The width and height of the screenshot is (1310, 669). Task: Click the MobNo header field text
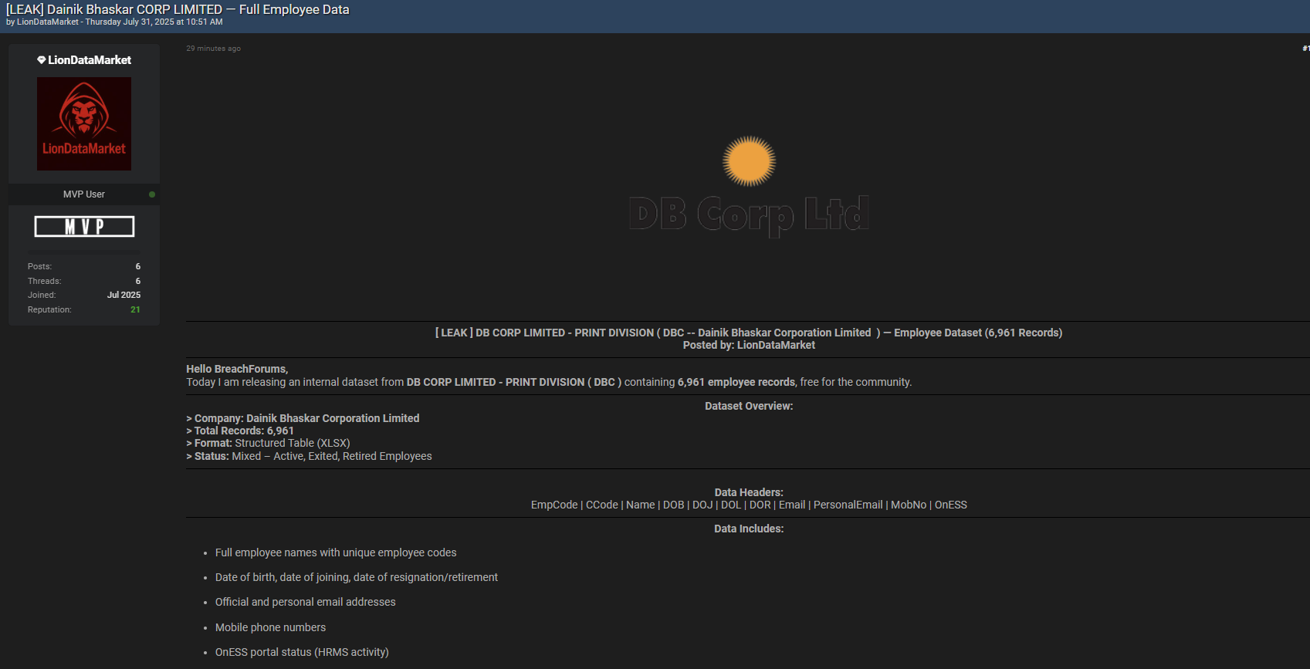909,505
